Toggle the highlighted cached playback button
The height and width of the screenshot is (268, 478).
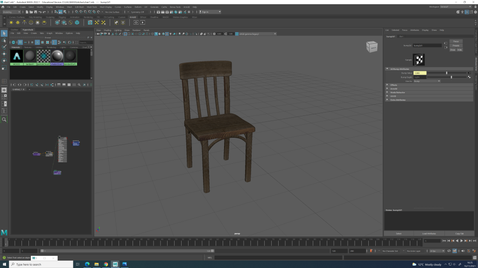[x=455, y=251]
